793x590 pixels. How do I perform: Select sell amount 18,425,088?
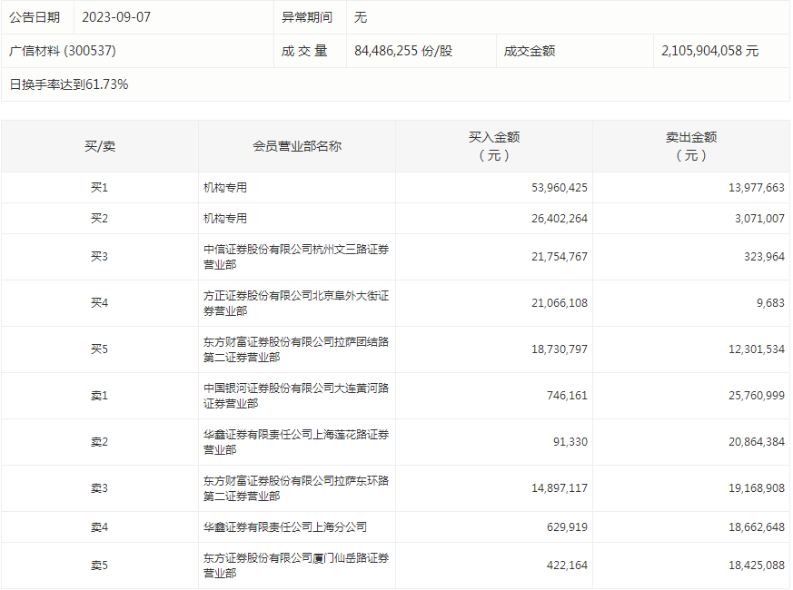[x=757, y=565]
